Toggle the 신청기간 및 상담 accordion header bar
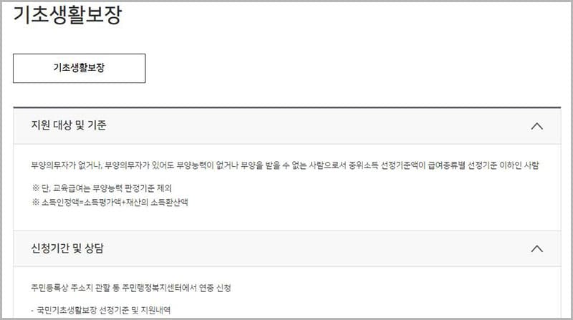 (287, 248)
